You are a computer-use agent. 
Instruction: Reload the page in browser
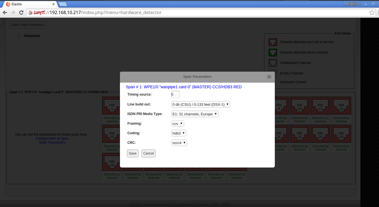[x=21, y=13]
